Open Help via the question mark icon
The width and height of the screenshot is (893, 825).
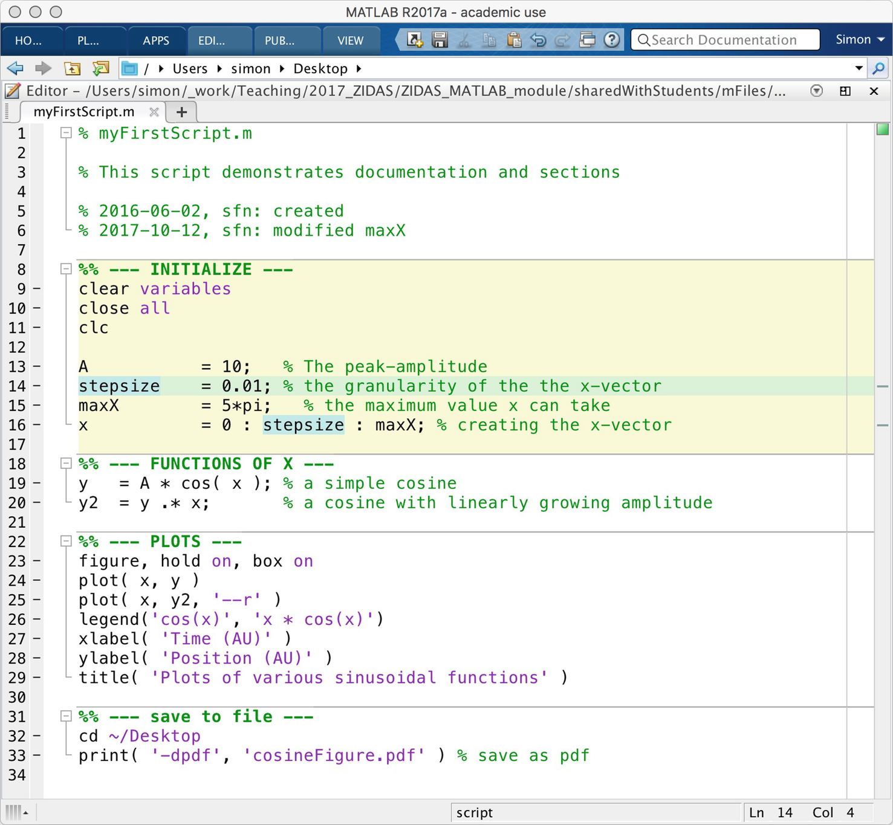pos(612,40)
